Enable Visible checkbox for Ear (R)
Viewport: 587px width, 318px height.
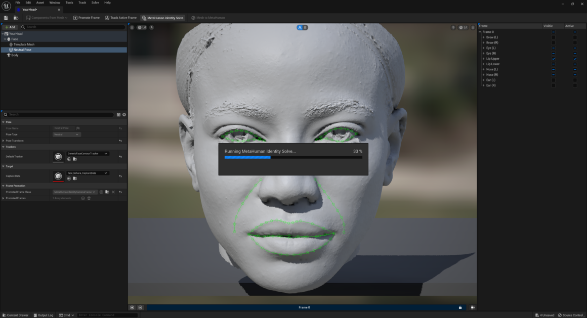553,85
